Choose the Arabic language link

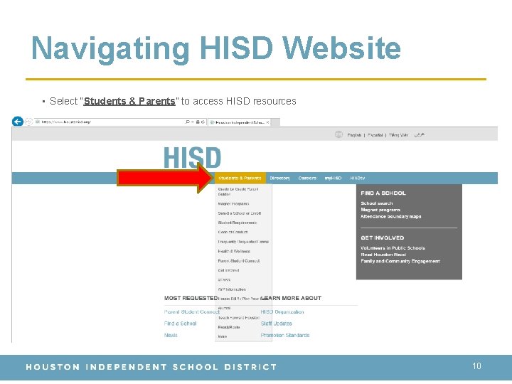point(420,135)
